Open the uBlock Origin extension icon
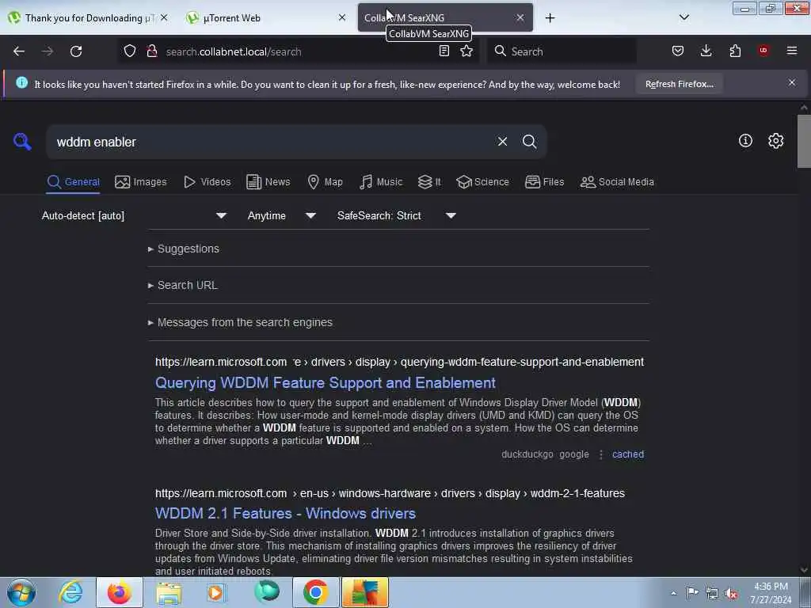Viewport: 811px width, 608px height. pos(763,51)
